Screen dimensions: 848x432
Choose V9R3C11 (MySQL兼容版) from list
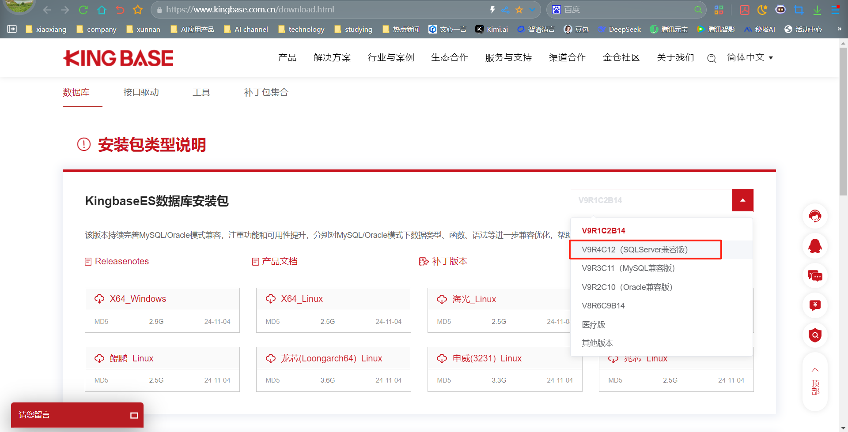628,268
